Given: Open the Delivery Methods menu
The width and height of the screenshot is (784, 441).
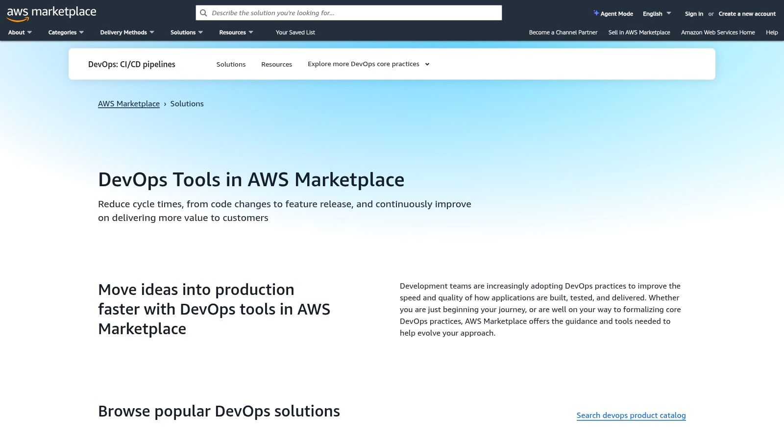Looking at the screenshot, I should point(127,32).
